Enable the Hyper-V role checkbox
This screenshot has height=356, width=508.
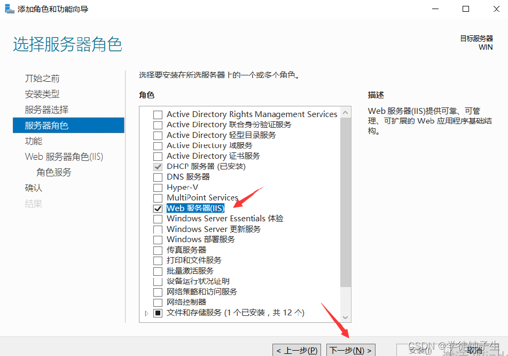click(x=158, y=188)
